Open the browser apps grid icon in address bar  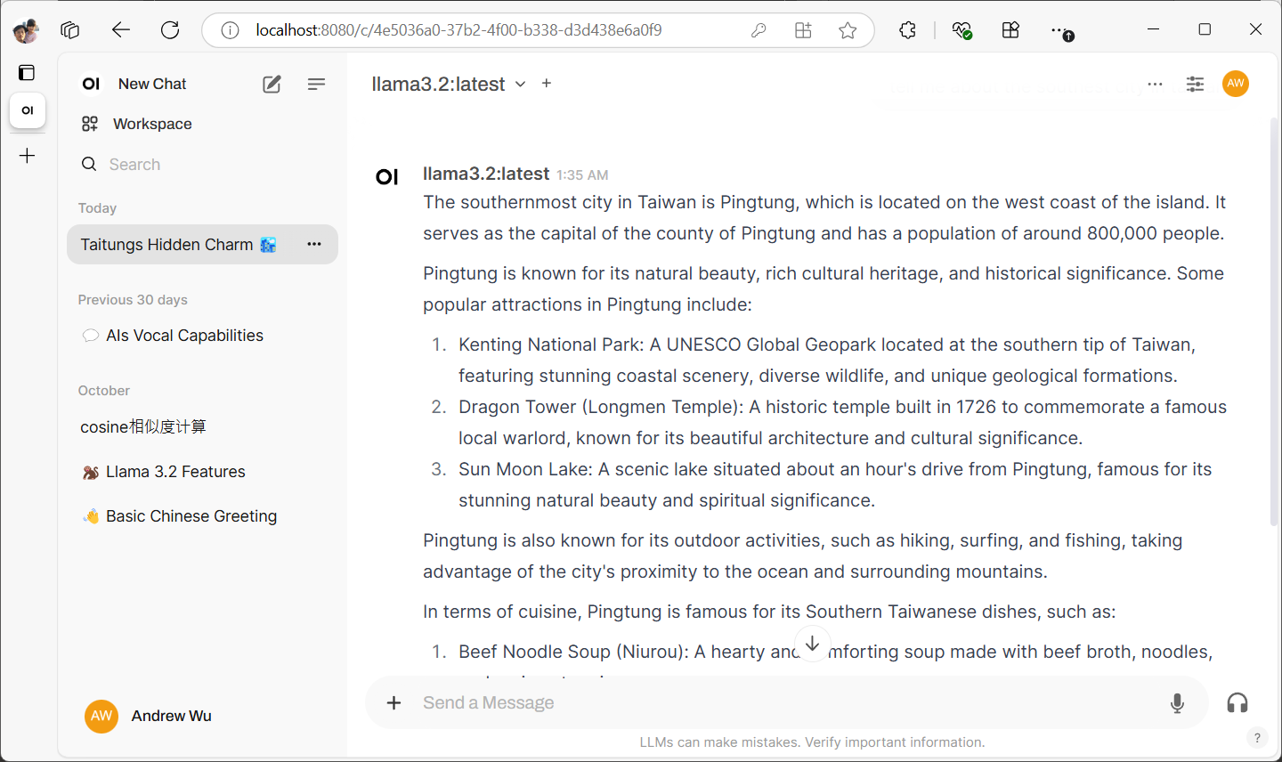point(803,30)
